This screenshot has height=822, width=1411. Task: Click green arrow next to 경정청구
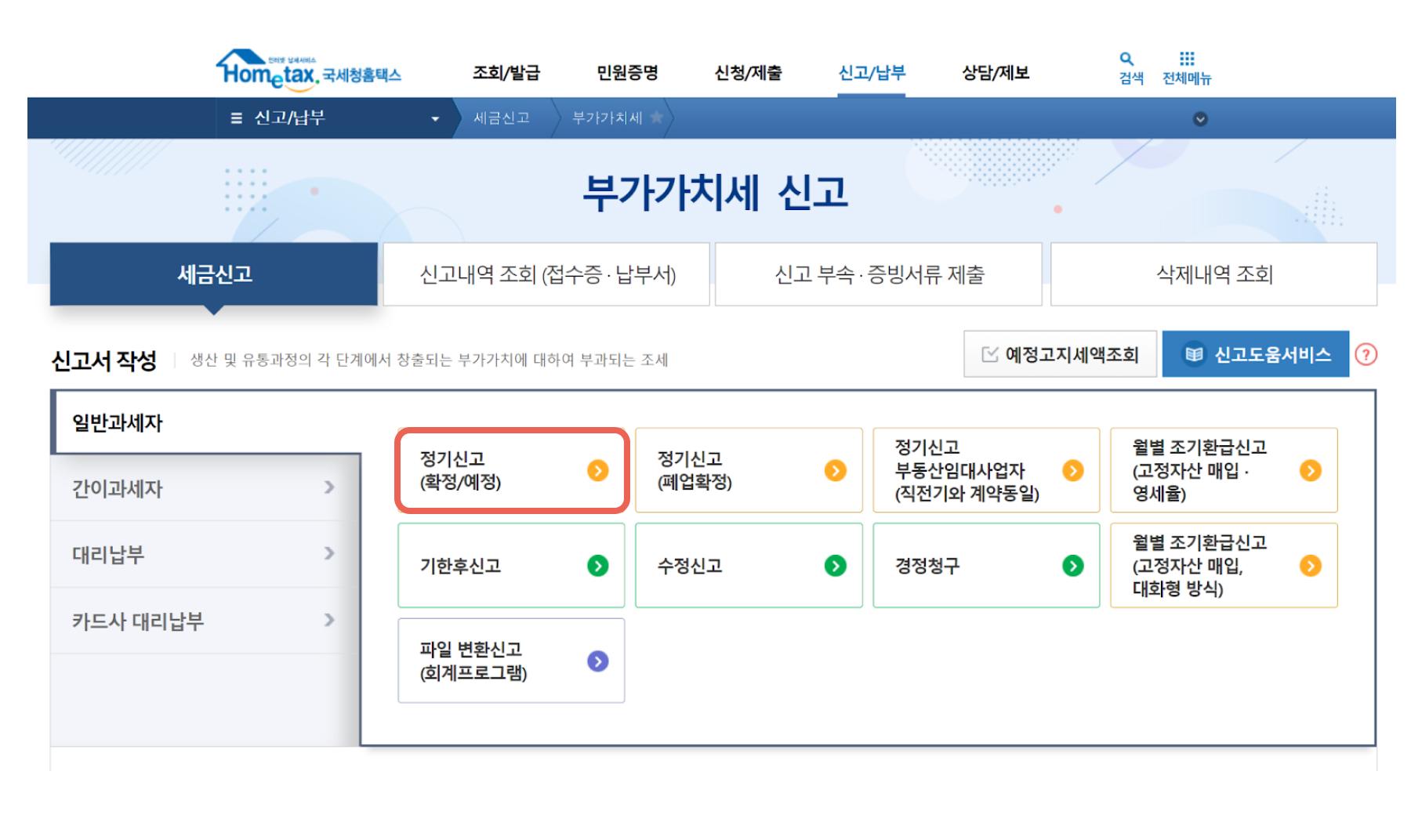tap(1072, 566)
